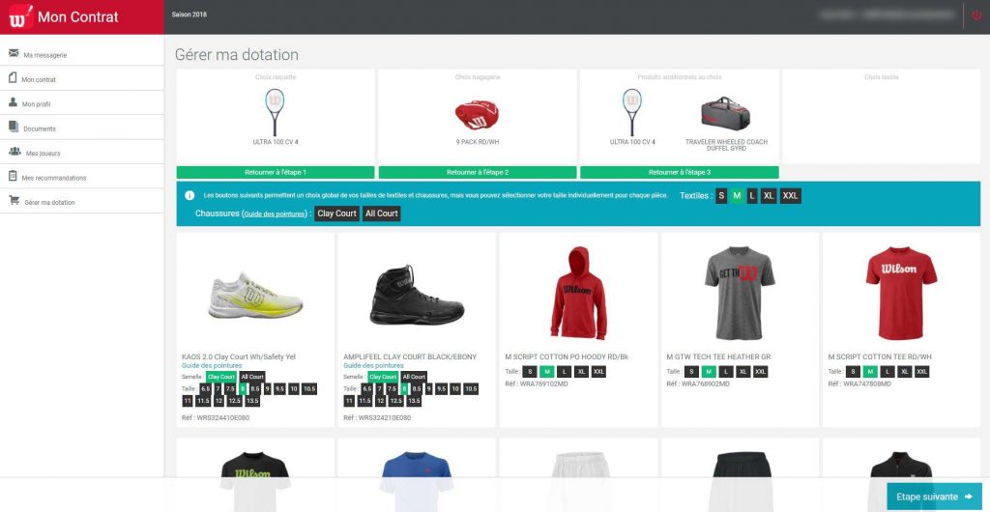This screenshot has width=990, height=512.
Task: Select global textile size S in banner
Action: pyautogui.click(x=721, y=195)
